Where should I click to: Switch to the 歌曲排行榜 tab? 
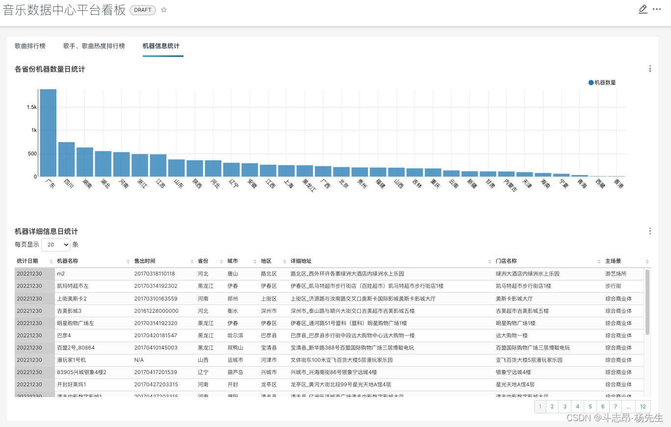[30, 46]
